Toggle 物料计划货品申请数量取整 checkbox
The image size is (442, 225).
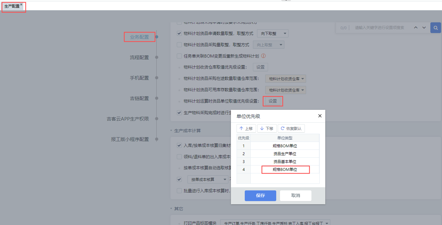click(179, 33)
